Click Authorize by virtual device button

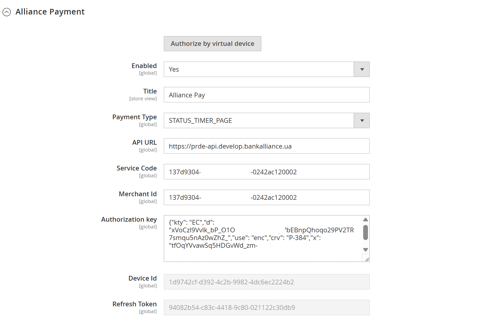click(212, 44)
